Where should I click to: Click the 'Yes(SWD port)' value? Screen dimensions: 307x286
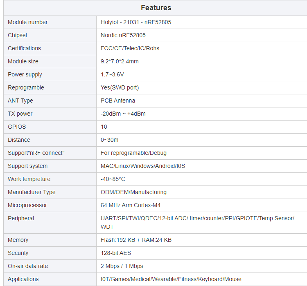pos(120,87)
